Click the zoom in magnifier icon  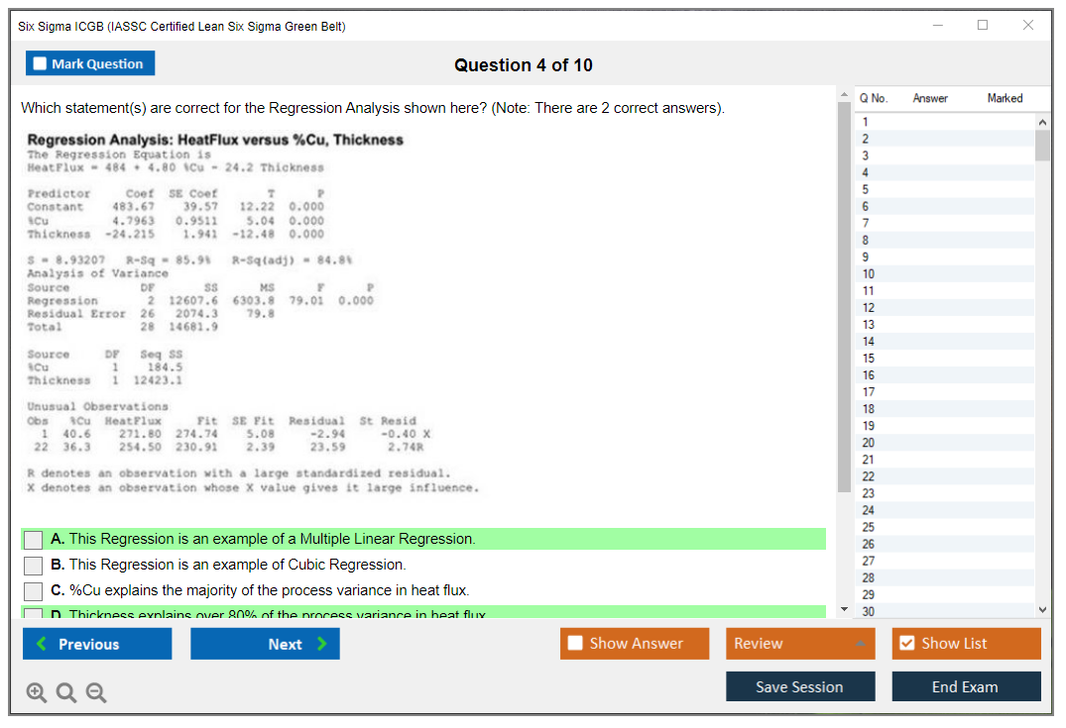[36, 693]
